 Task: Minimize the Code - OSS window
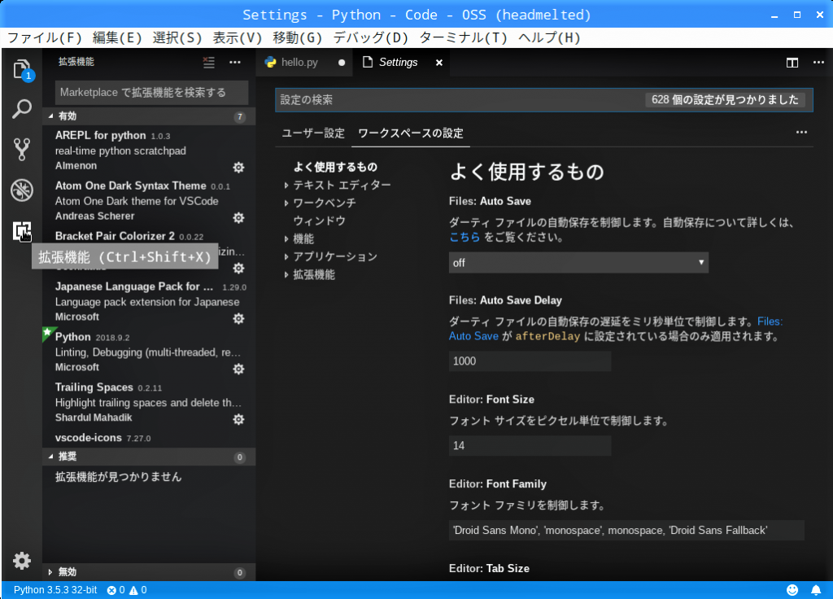(x=774, y=15)
